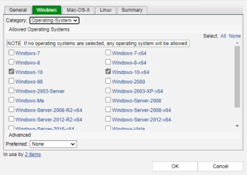This screenshot has height=175, width=247.
Task: Uncheck the Windows-10-x64 checkbox
Action: 108,72
